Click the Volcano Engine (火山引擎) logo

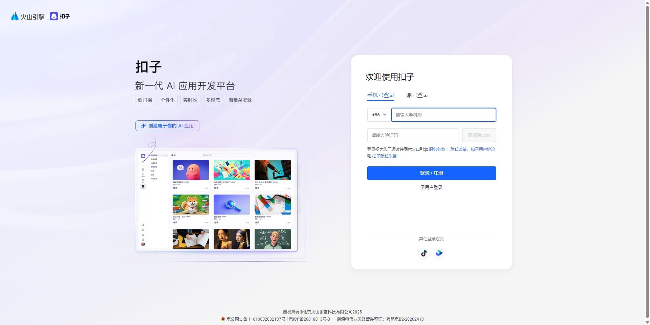point(27,16)
